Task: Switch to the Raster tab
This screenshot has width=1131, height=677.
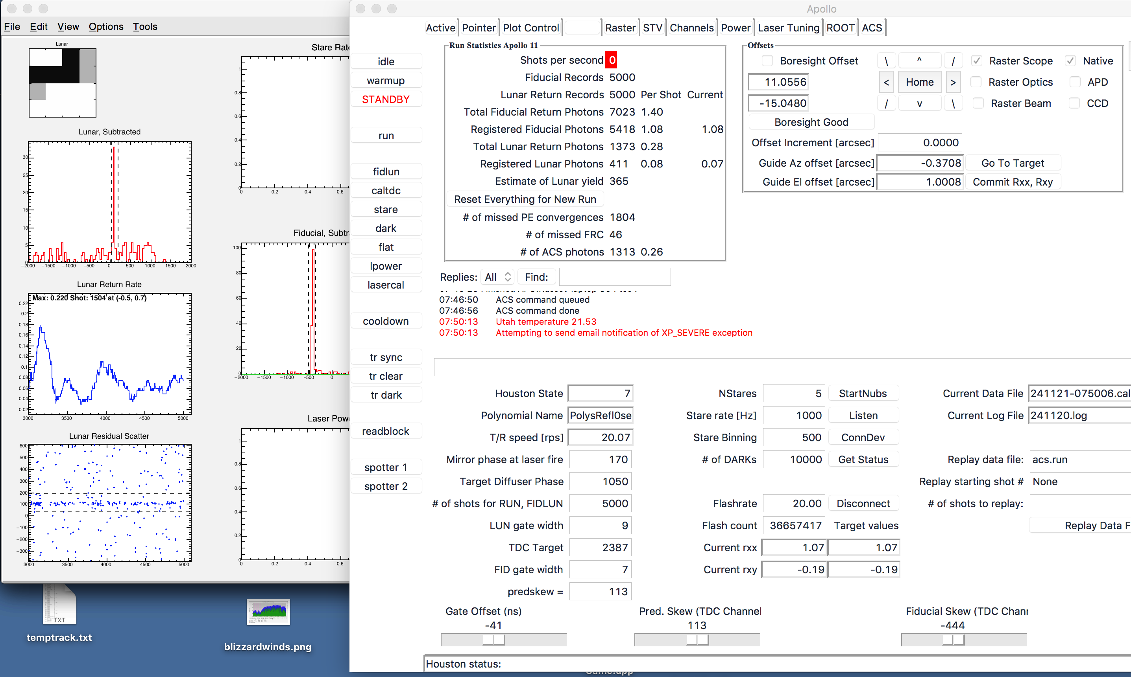Action: pyautogui.click(x=620, y=28)
